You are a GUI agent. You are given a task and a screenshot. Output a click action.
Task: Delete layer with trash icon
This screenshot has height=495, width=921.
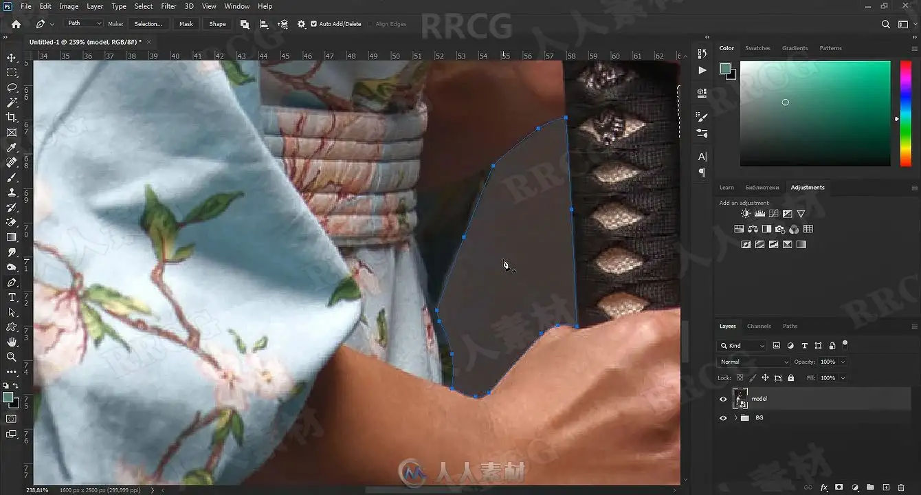point(901,487)
